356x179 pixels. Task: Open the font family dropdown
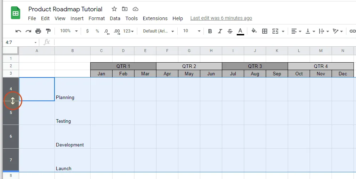click(x=158, y=31)
